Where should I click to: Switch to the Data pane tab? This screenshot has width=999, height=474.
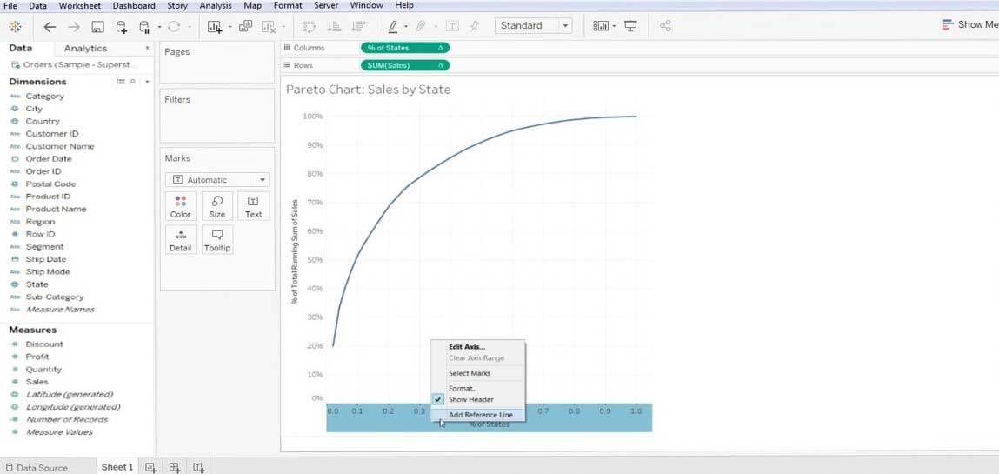pos(20,48)
